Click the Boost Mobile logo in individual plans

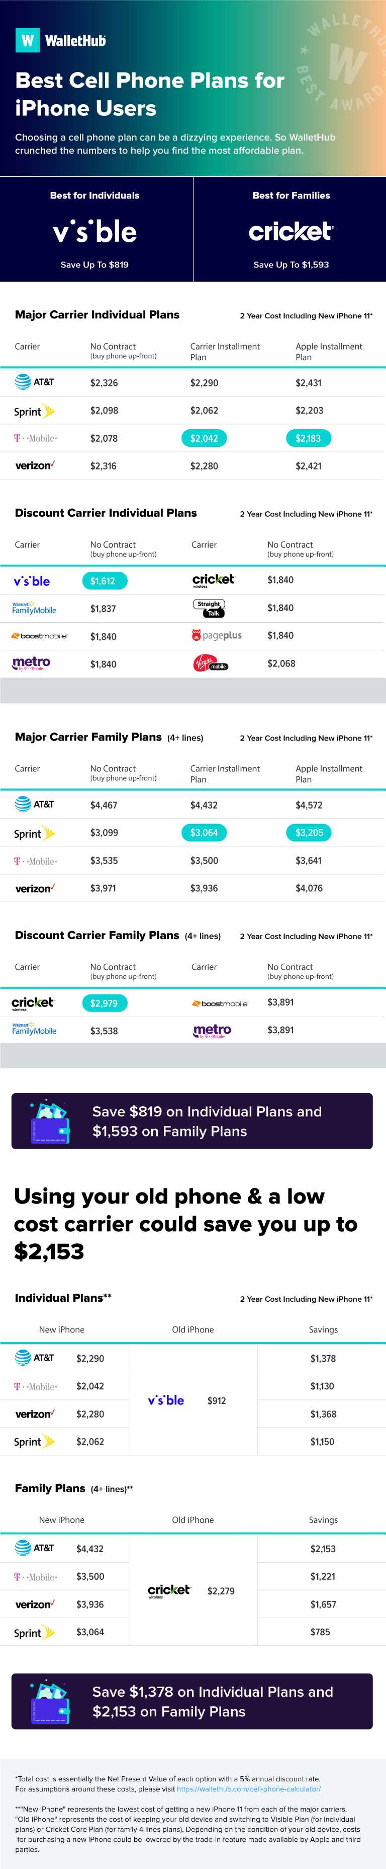(39, 636)
